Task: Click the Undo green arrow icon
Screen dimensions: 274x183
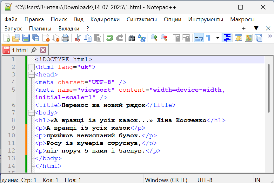Action: coord(110,38)
